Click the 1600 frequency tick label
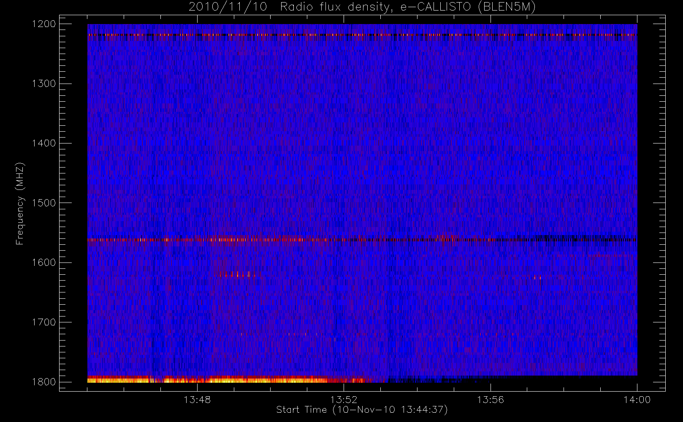The image size is (683, 422). tap(44, 262)
